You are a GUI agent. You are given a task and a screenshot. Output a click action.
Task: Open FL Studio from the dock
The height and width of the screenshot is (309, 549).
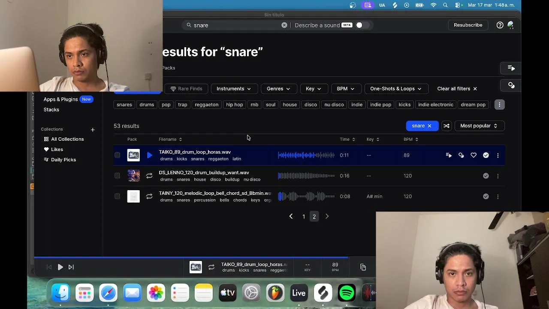[275, 294]
